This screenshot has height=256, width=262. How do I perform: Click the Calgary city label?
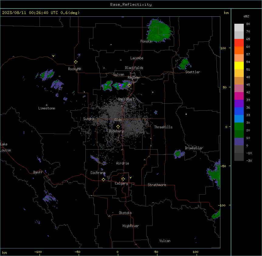(x=121, y=183)
